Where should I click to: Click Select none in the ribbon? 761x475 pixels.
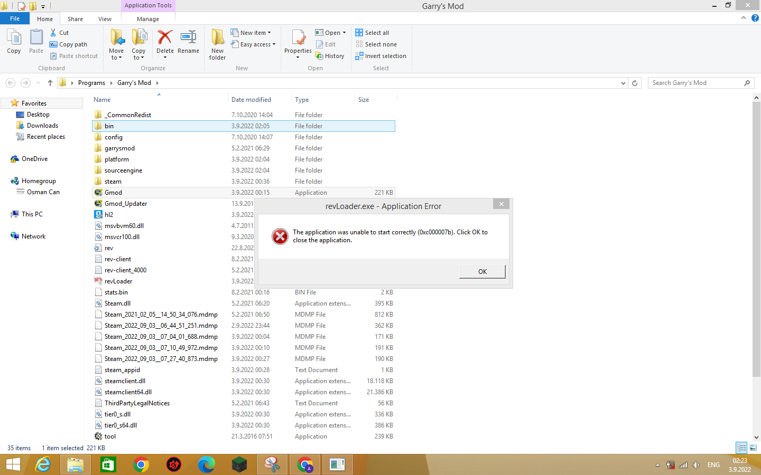[376, 44]
